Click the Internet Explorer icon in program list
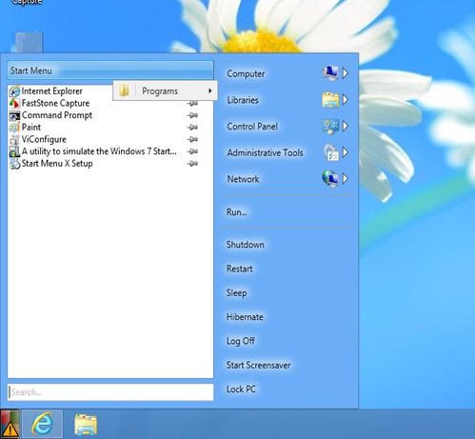Screen dimensions: 475x439 [14, 91]
